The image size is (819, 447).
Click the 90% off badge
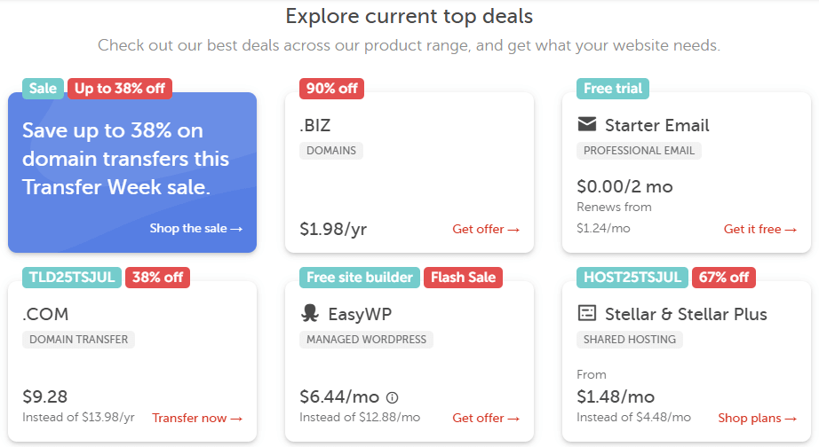[x=331, y=88]
